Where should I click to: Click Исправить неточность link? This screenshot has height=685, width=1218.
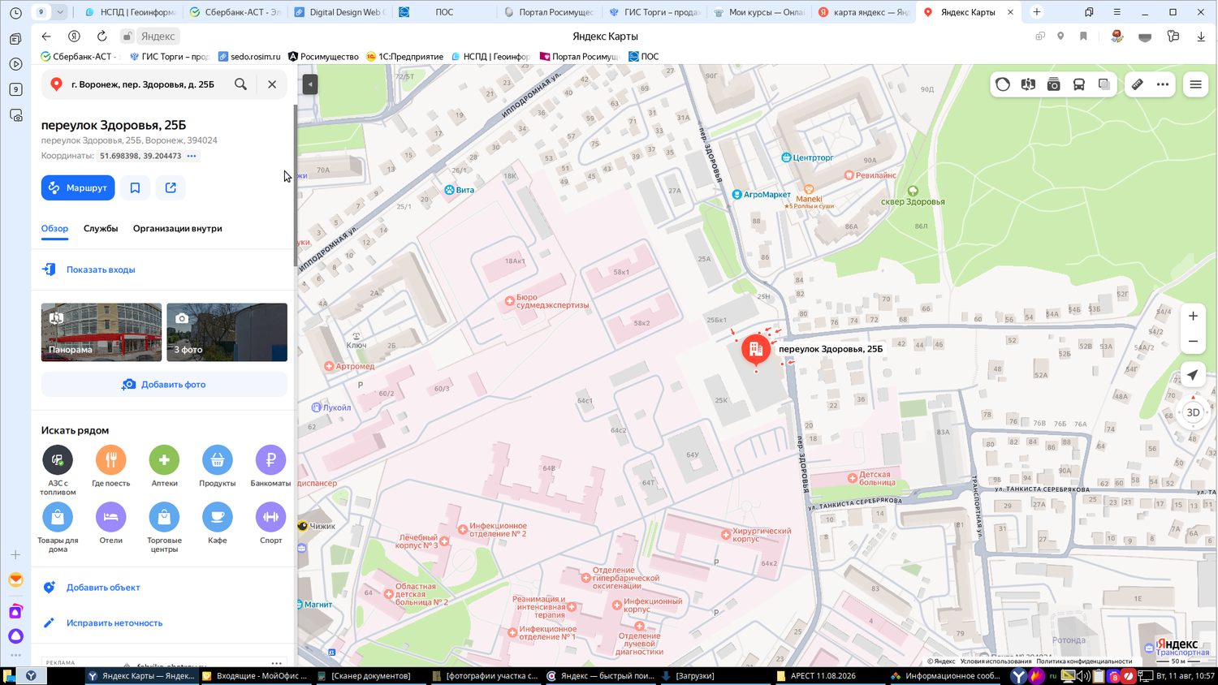click(114, 623)
